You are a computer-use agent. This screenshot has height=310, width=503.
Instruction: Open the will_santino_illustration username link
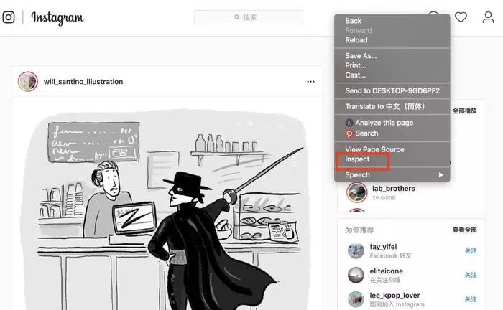click(x=83, y=82)
